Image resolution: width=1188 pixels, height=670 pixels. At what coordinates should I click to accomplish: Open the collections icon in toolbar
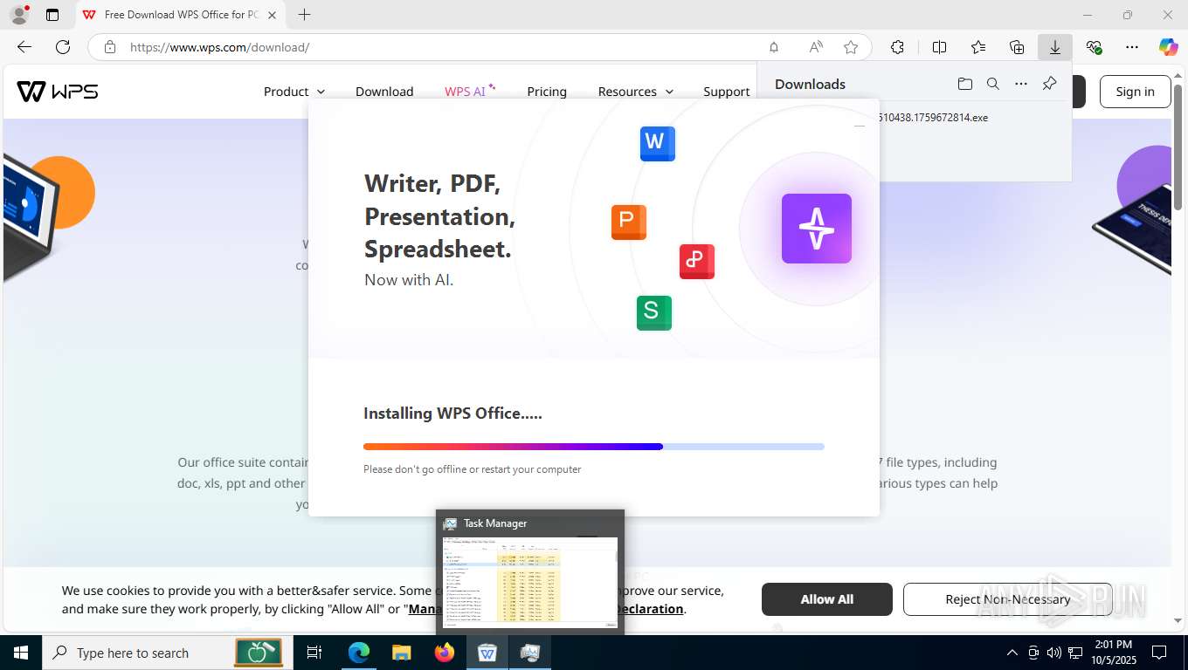pos(1017,47)
